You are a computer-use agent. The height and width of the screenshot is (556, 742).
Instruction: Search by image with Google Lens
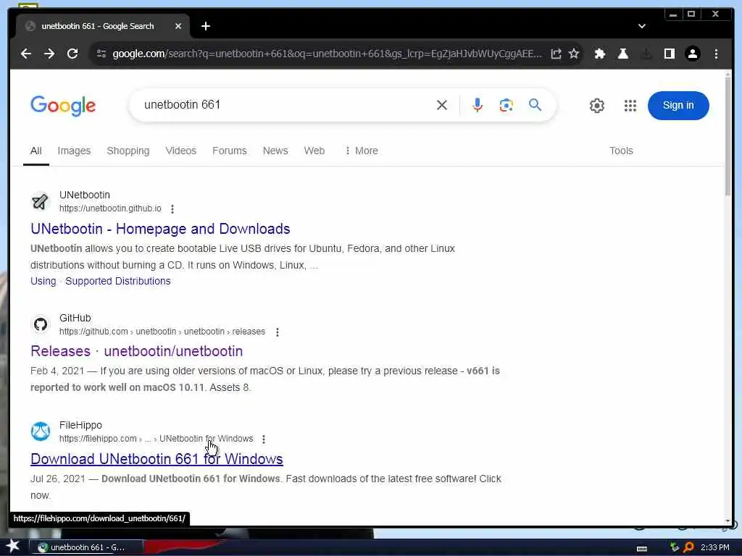(x=506, y=105)
